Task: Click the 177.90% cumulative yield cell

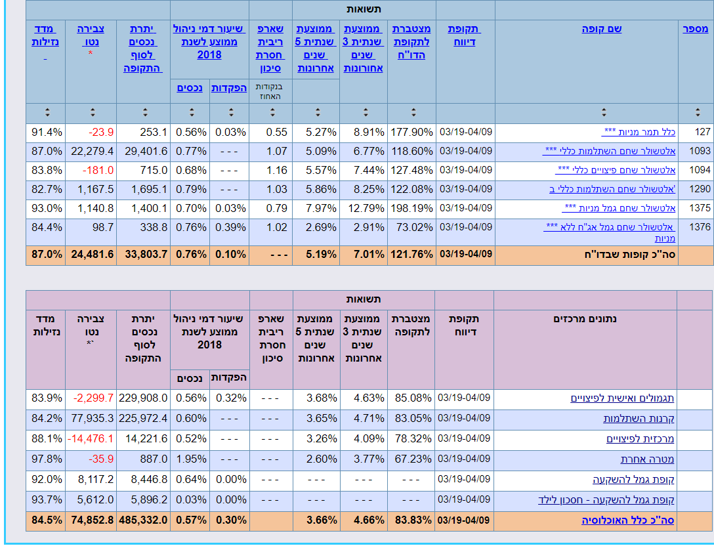Action: [411, 133]
